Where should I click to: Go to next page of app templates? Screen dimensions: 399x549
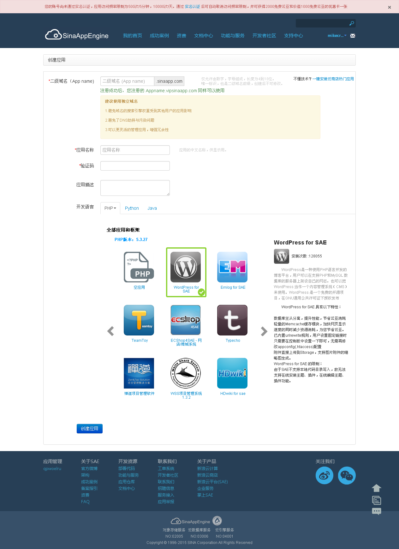click(264, 331)
